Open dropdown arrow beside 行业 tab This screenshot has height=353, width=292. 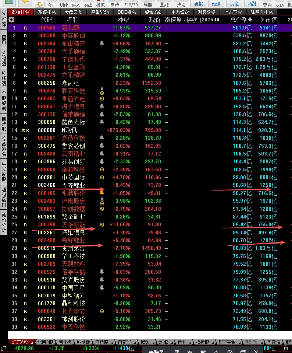(190, 343)
